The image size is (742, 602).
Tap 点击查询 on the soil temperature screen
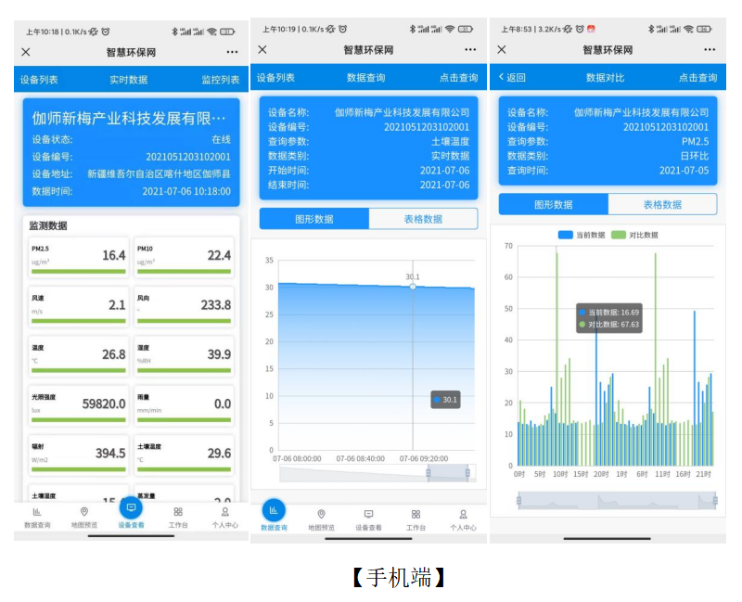pyautogui.click(x=458, y=78)
